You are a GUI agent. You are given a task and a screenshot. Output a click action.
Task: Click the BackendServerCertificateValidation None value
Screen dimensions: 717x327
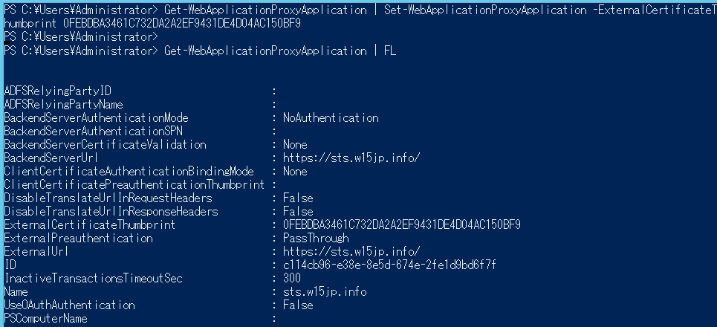coord(295,144)
